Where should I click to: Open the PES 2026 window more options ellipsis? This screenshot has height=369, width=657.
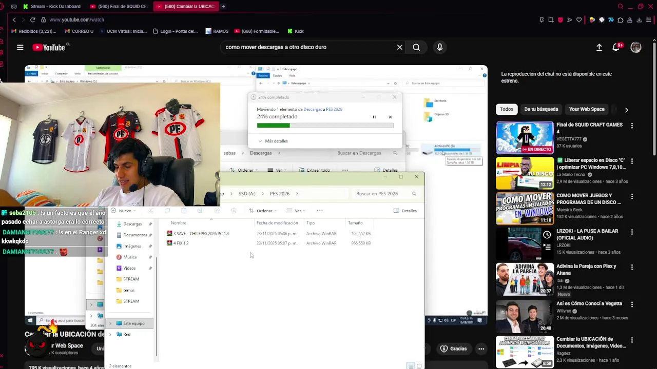(320, 211)
